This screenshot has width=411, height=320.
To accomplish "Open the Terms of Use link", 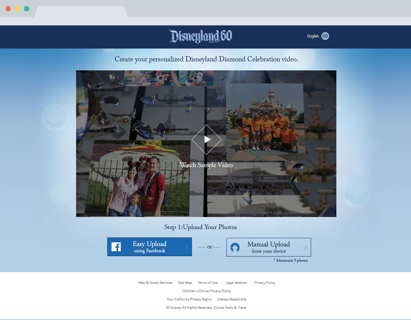I will point(208,282).
